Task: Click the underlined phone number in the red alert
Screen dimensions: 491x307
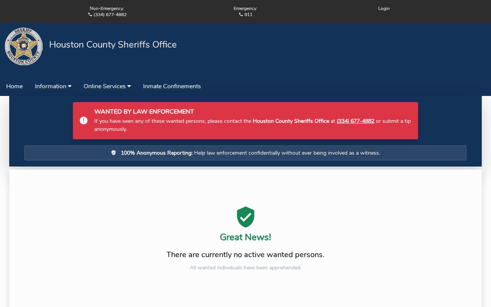Action: (x=356, y=121)
